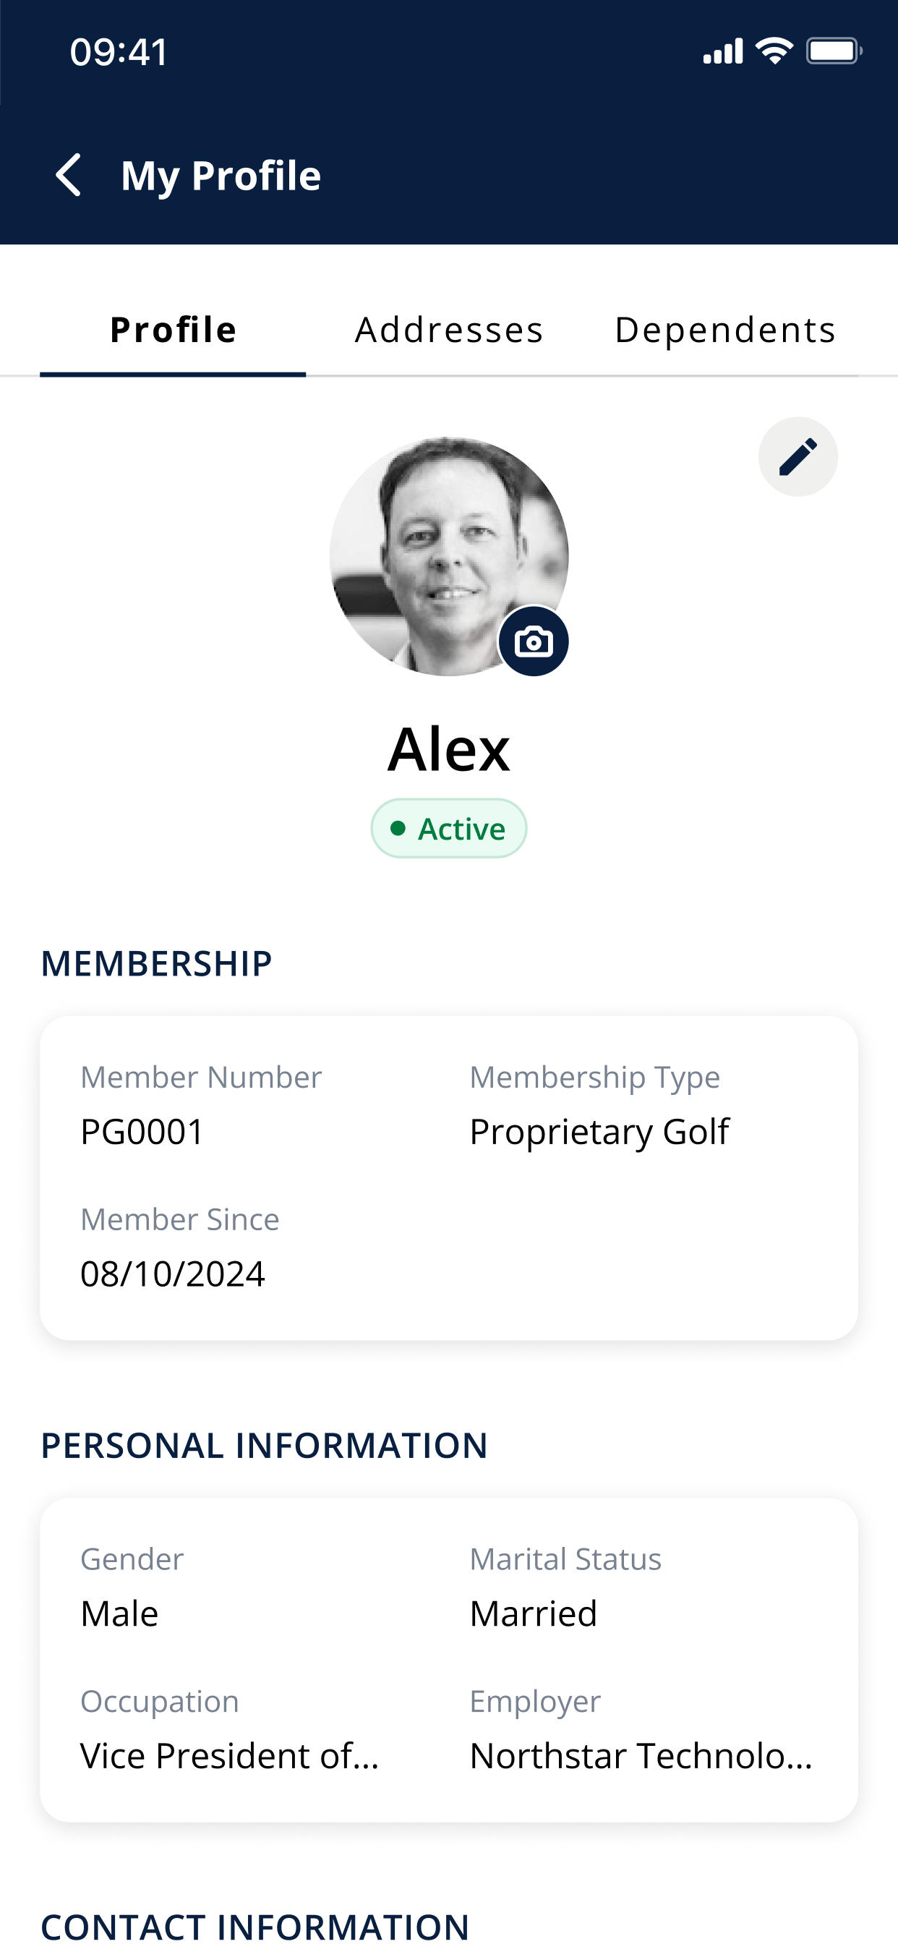
Task: Expand truncated Northstar employer text
Action: point(641,1755)
